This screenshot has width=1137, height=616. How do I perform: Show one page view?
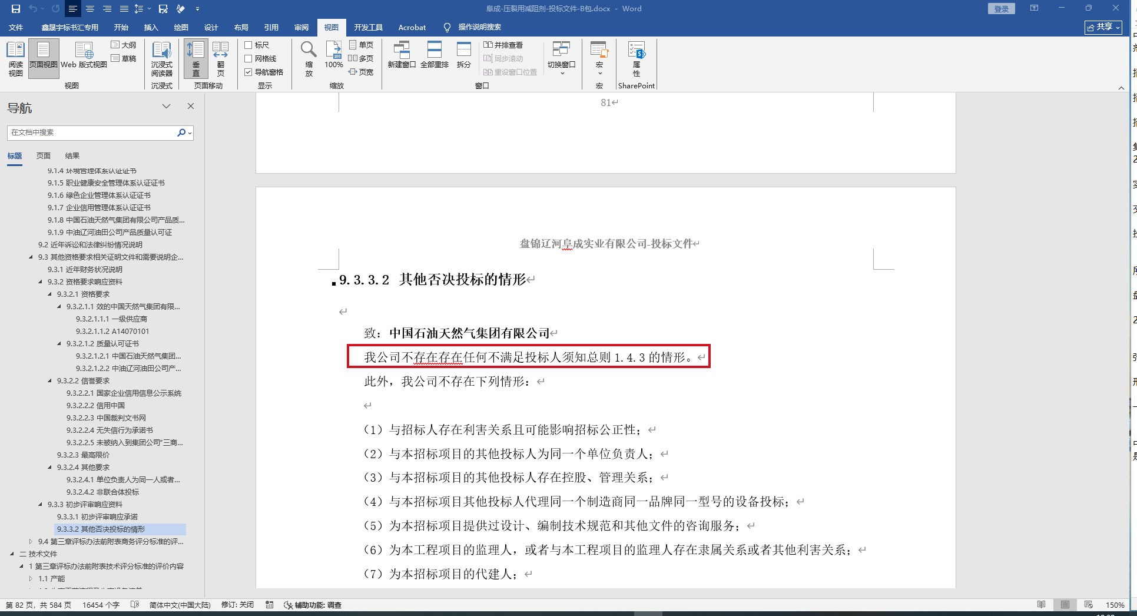click(361, 45)
